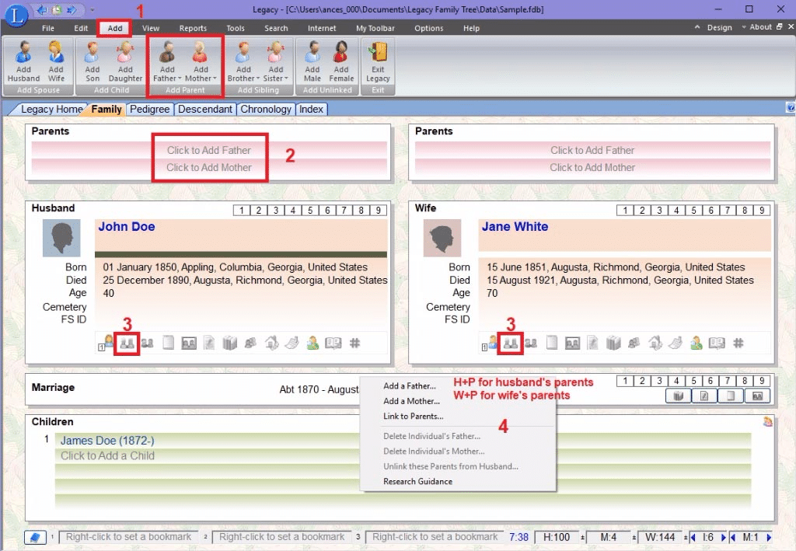The image size is (796, 551).
Task: Choose Link to Parents... in context menu
Action: click(414, 416)
